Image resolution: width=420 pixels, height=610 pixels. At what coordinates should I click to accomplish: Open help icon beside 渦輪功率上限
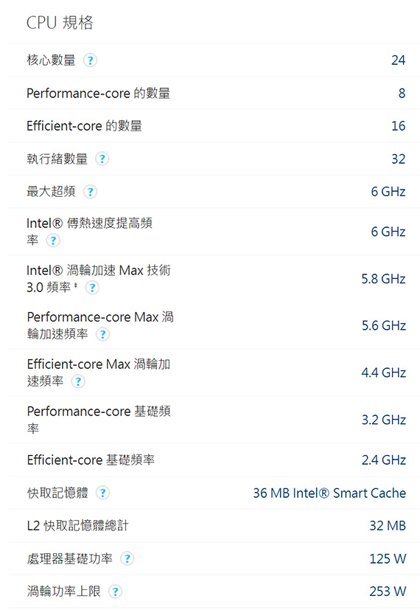[115, 592]
